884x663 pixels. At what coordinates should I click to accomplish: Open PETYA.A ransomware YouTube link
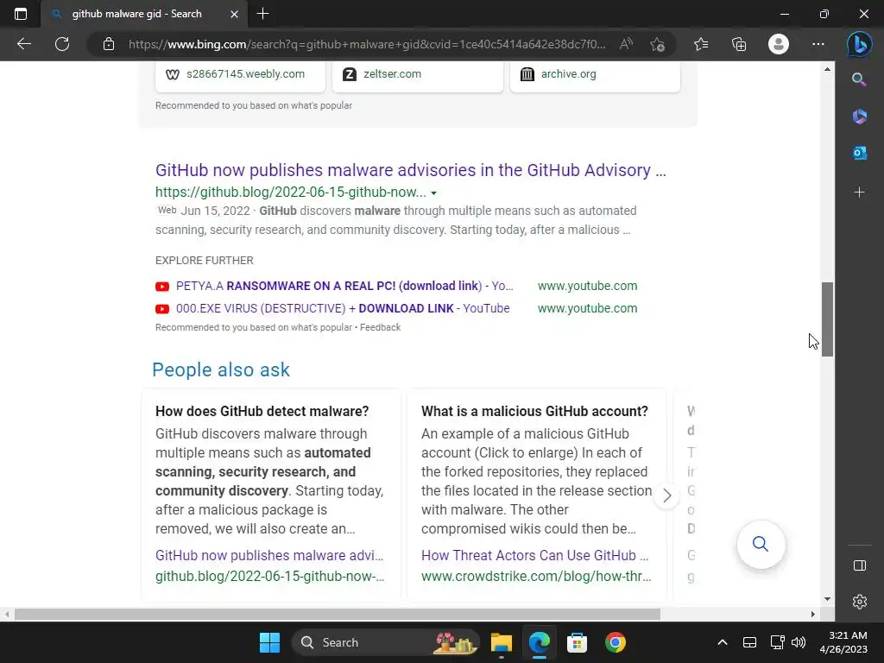(344, 286)
